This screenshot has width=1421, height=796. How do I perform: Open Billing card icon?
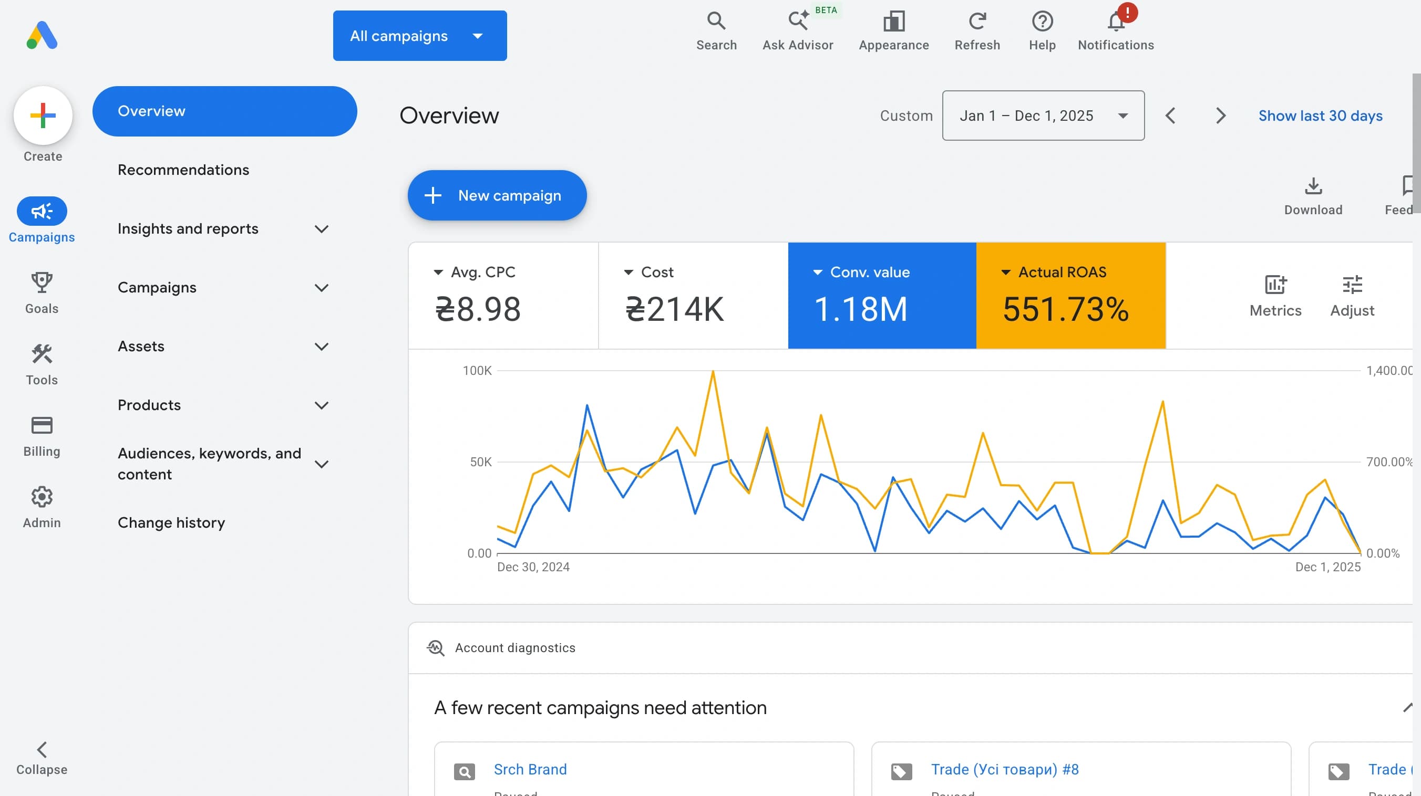tap(42, 425)
